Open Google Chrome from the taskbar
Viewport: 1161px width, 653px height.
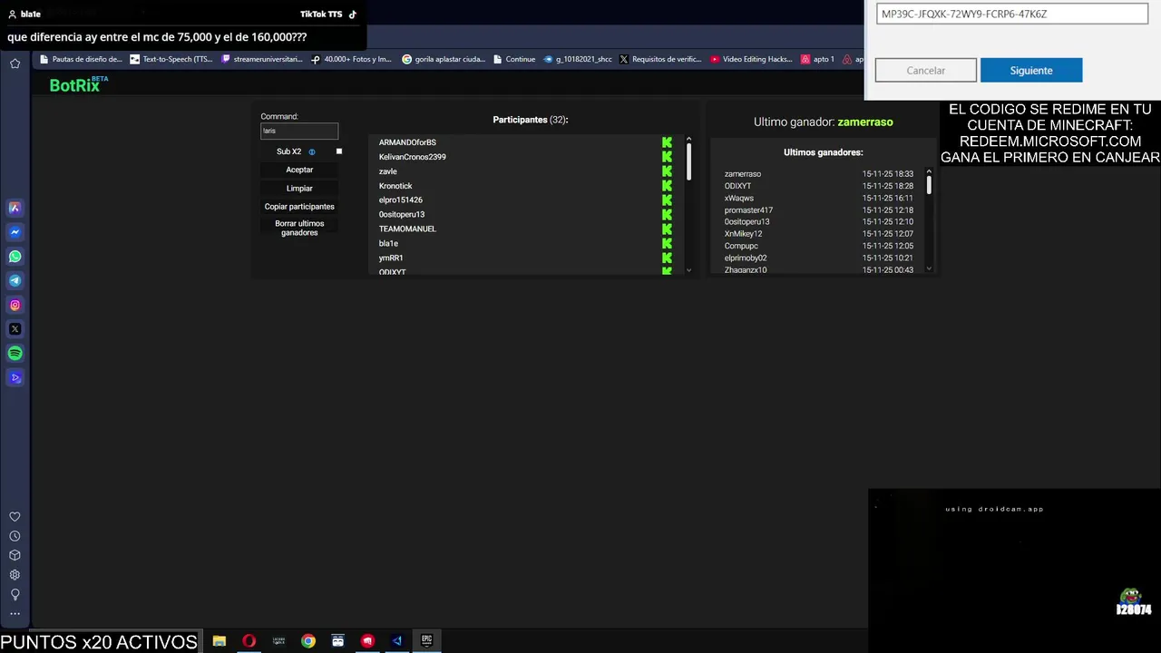[x=308, y=641]
